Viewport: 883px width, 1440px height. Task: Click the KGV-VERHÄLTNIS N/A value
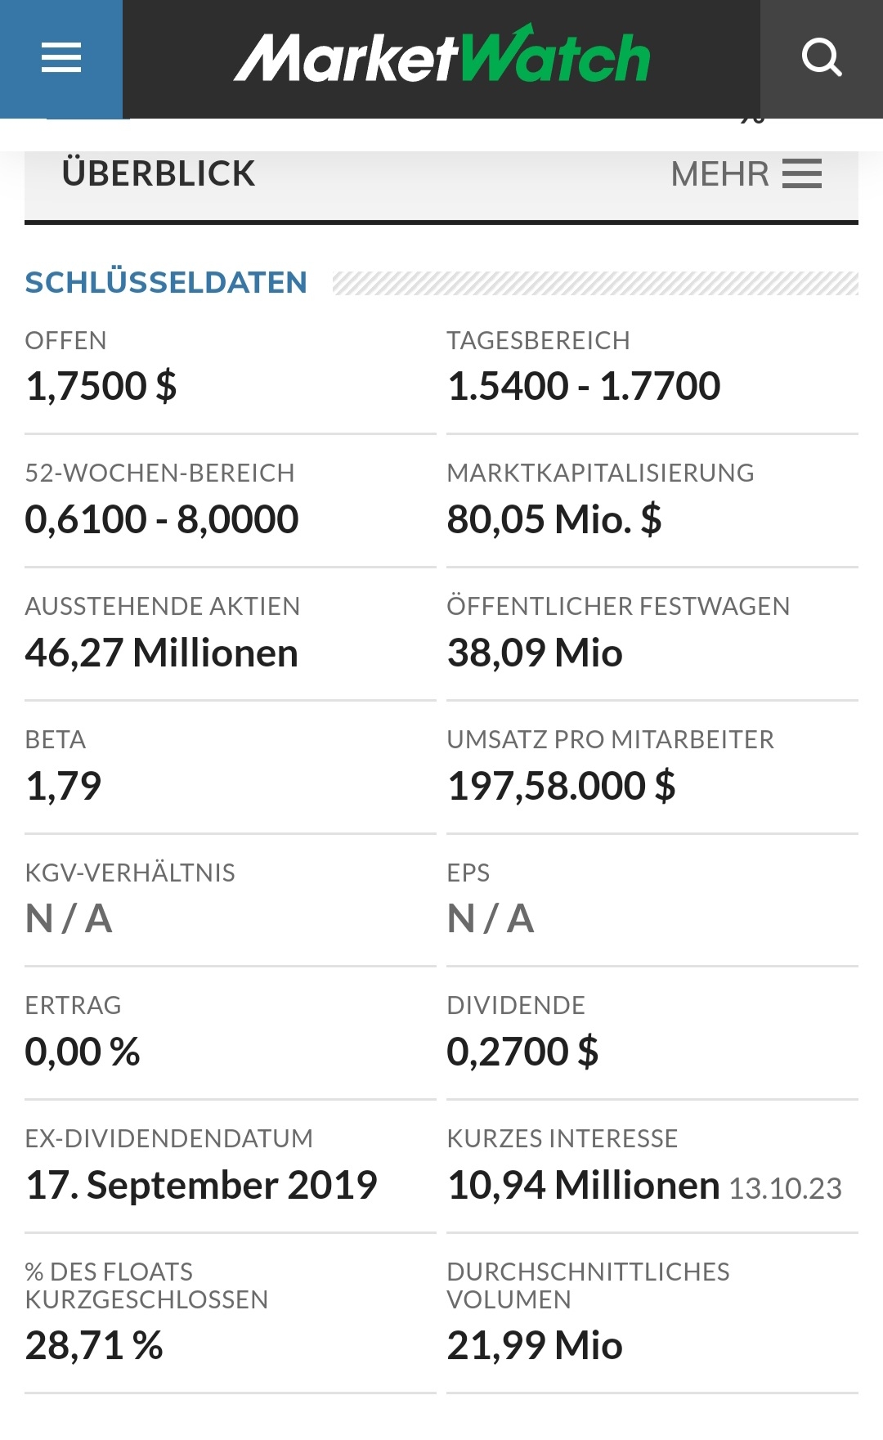pos(69,918)
